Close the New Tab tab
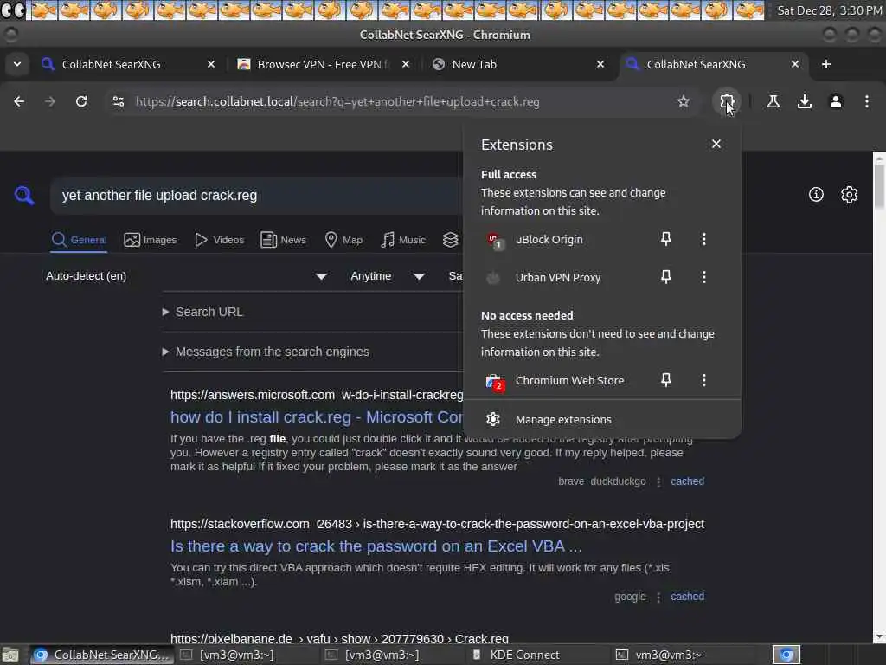This screenshot has width=886, height=665. point(600,64)
